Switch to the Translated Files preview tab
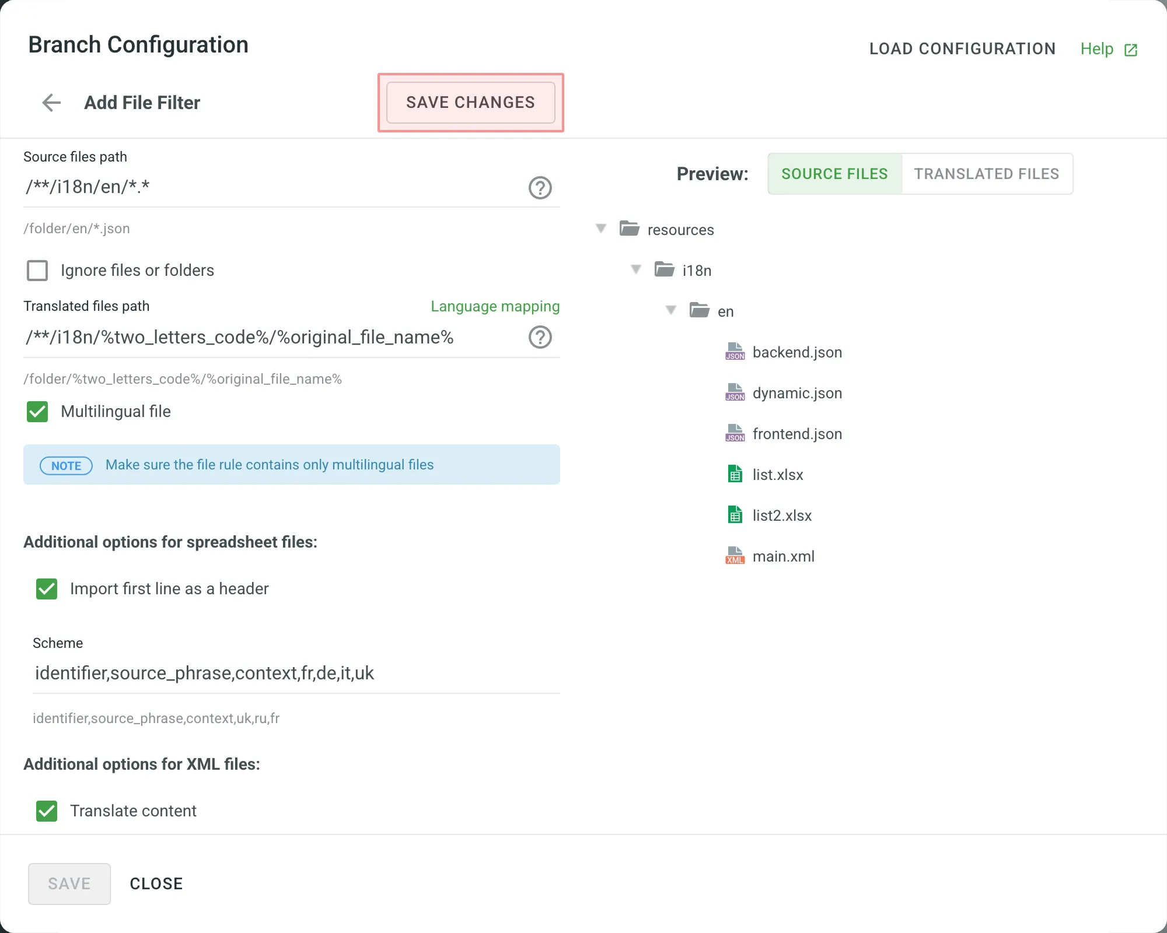The image size is (1167, 933). pyautogui.click(x=987, y=173)
